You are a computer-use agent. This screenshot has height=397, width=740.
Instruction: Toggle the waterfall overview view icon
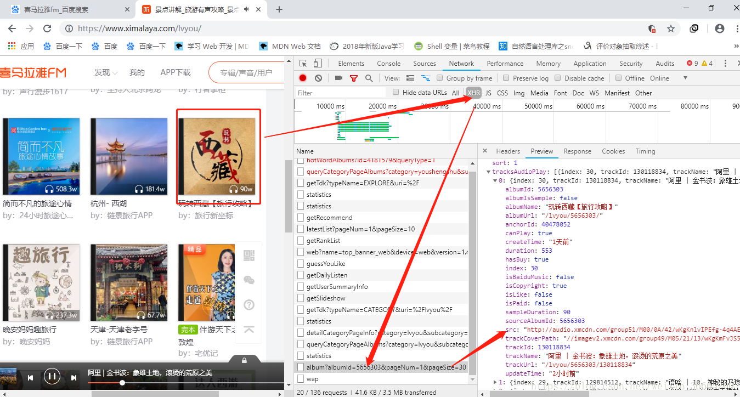(x=426, y=78)
